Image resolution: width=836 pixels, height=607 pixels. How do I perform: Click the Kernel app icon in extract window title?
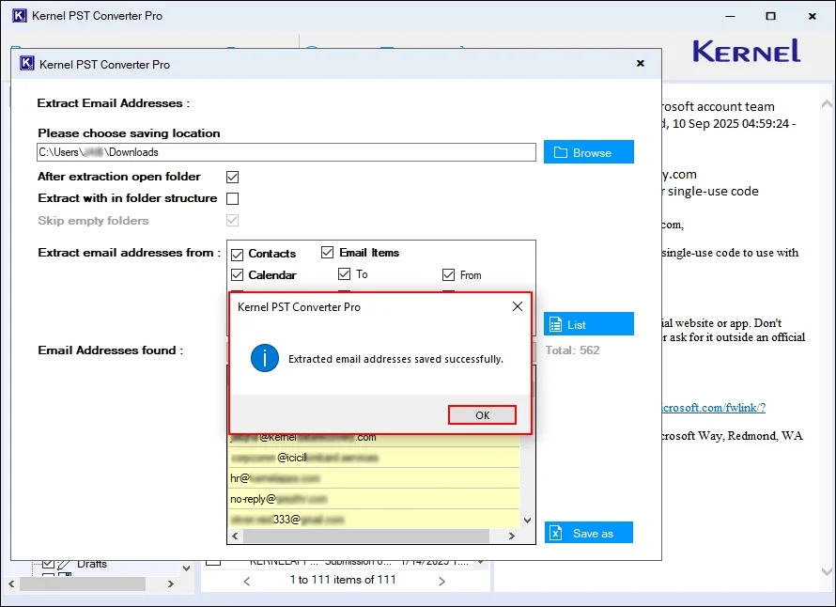click(26, 64)
